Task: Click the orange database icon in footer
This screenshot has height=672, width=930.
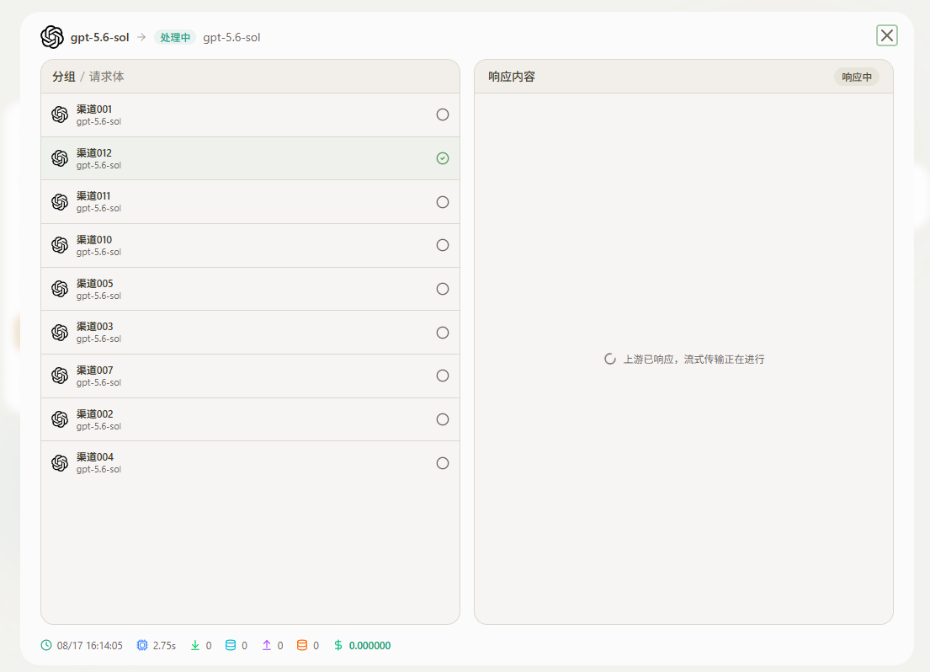Action: (x=302, y=645)
